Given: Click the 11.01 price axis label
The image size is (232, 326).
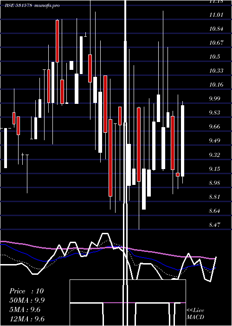Looking at the screenshot, I should [216, 15].
